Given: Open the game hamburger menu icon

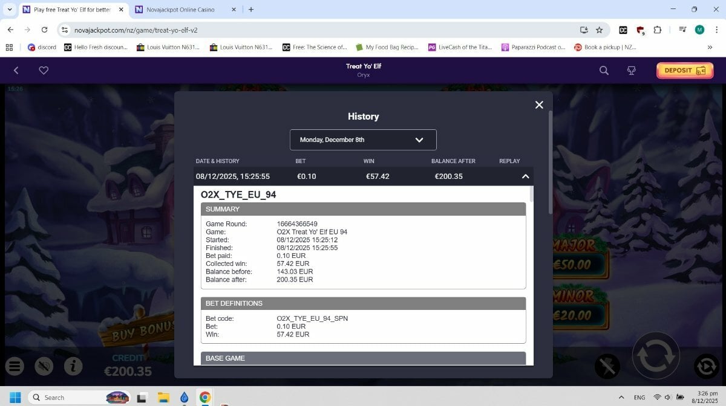Looking at the screenshot, I should coord(15,366).
